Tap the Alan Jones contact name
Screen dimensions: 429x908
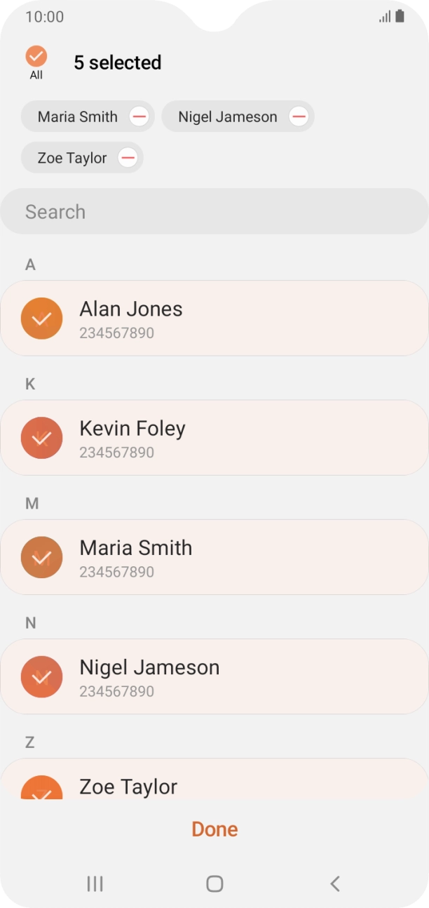pyautogui.click(x=131, y=309)
